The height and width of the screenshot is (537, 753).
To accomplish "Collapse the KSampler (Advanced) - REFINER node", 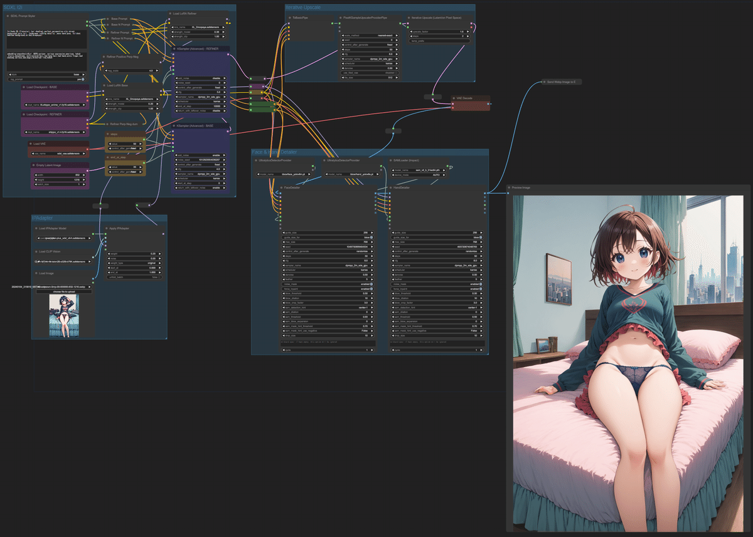I will (174, 49).
